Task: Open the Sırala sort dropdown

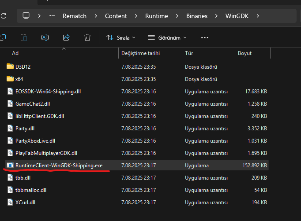Action: 121,38
